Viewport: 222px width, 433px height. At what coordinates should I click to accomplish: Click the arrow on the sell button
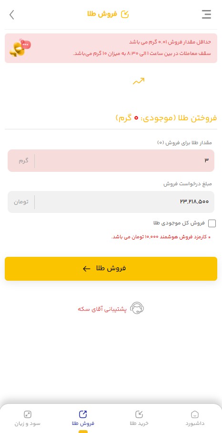click(x=87, y=269)
